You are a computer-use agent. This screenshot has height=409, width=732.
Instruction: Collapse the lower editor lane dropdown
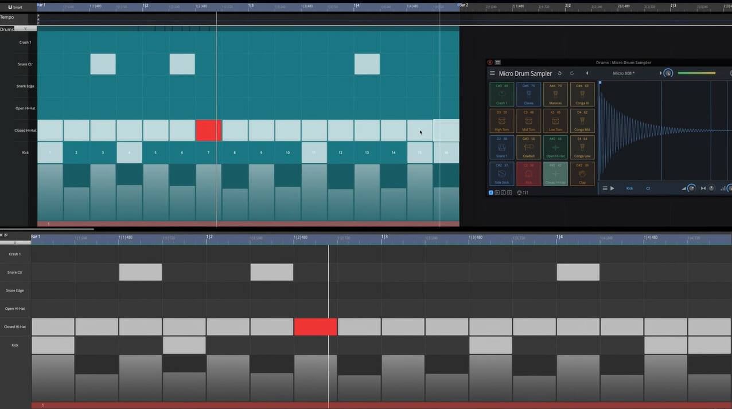point(15,242)
